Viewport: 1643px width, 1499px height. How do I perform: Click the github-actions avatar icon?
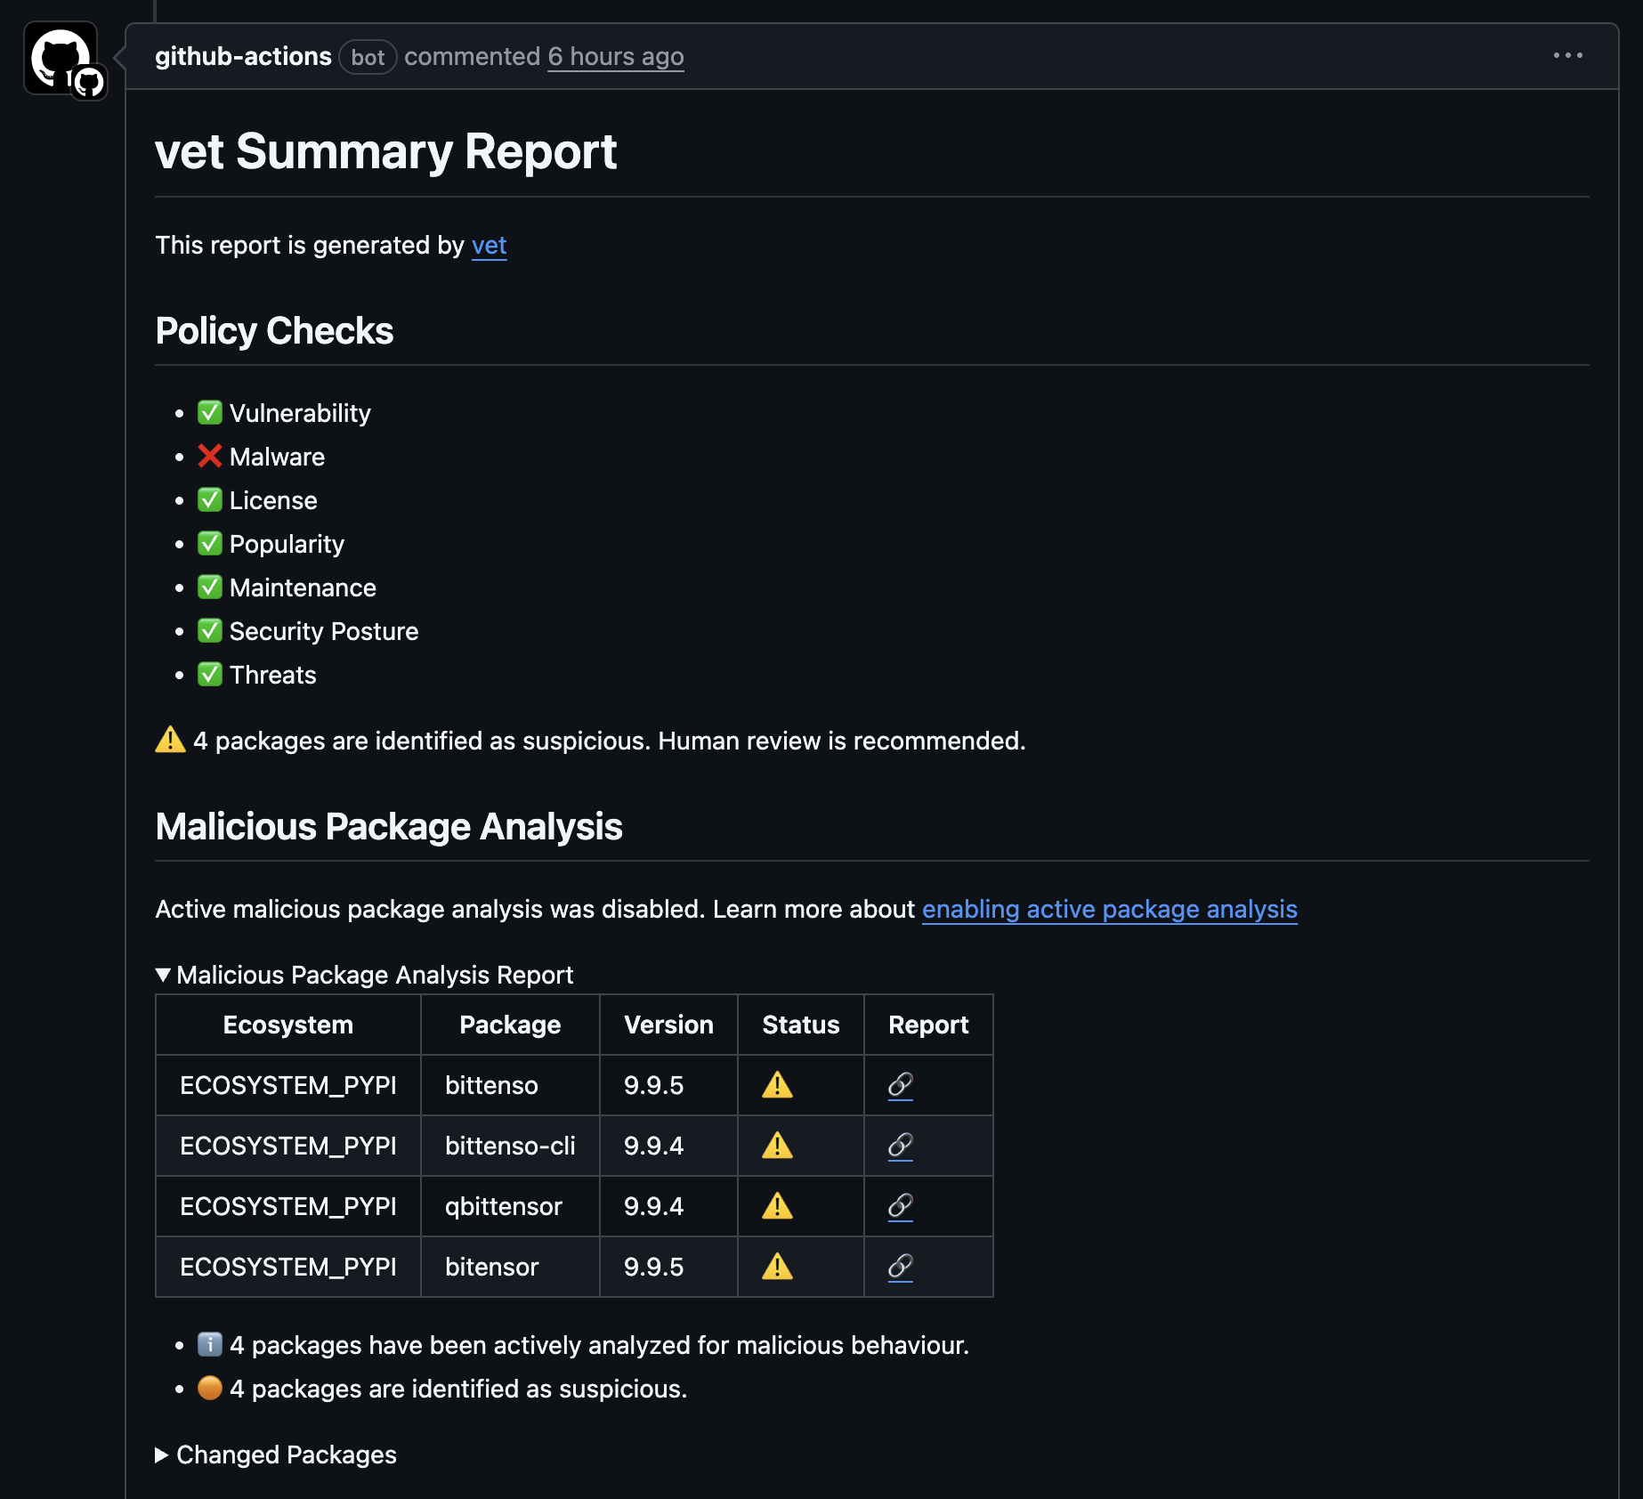click(61, 59)
